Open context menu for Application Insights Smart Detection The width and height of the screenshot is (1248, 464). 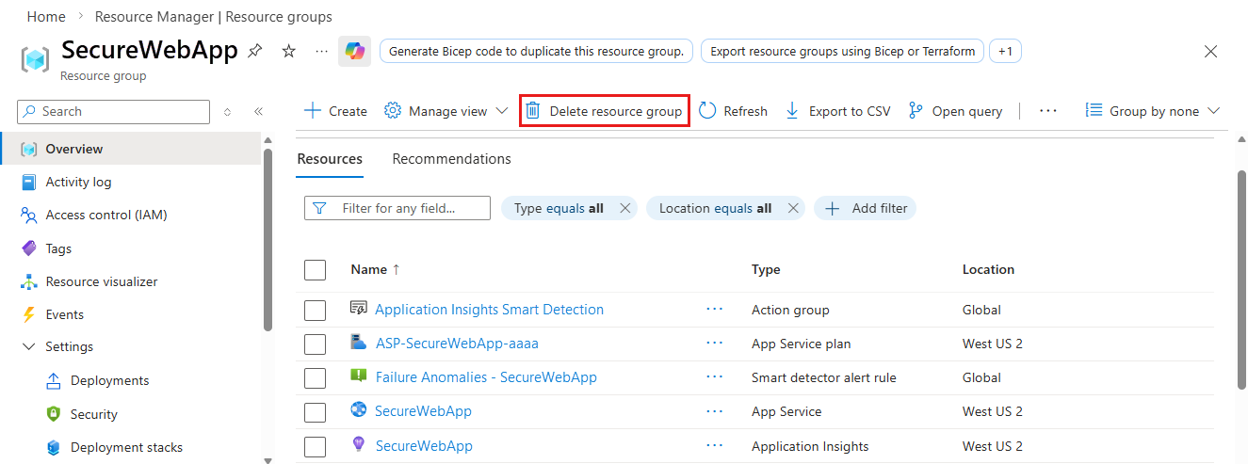coord(715,309)
